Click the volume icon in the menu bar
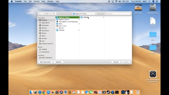 coord(120,1)
